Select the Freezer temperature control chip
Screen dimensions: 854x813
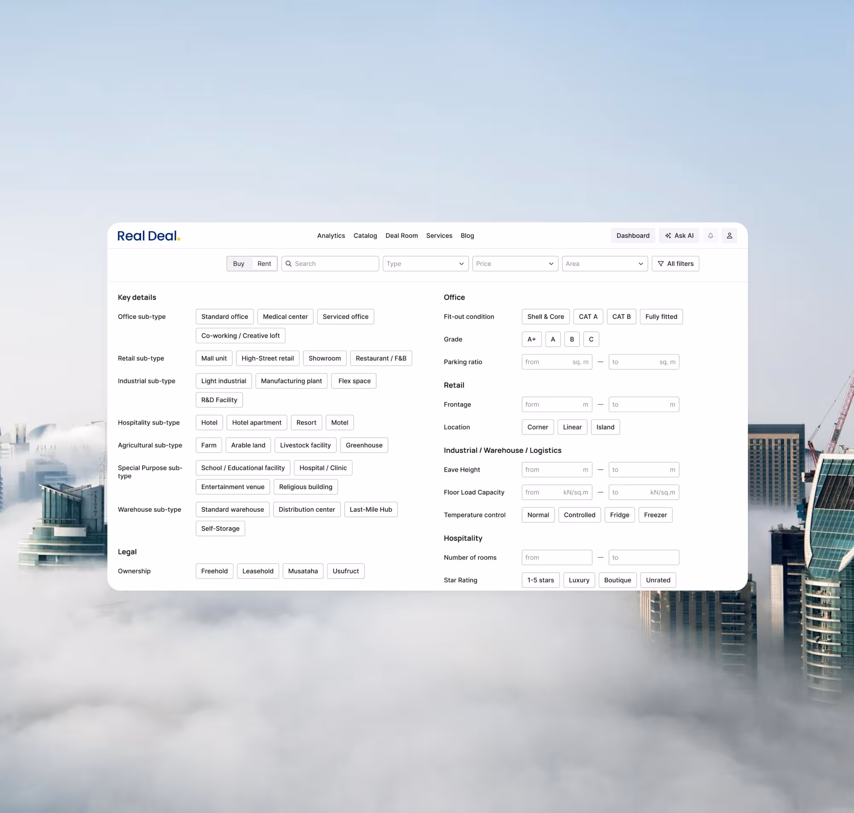(655, 515)
